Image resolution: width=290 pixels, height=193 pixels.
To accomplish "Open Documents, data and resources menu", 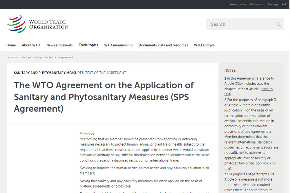I will click(163, 45).
